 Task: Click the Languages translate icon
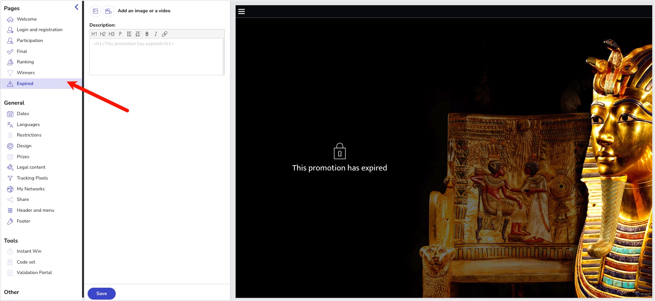10,125
